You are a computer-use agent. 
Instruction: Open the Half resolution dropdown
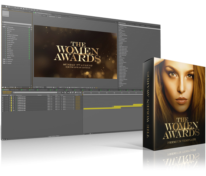tap(63, 87)
